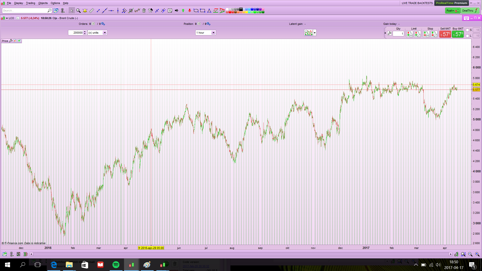Viewport: 482px width, 271px height.
Task: Open the 1 hour timeframe dropdown
Action: click(213, 33)
